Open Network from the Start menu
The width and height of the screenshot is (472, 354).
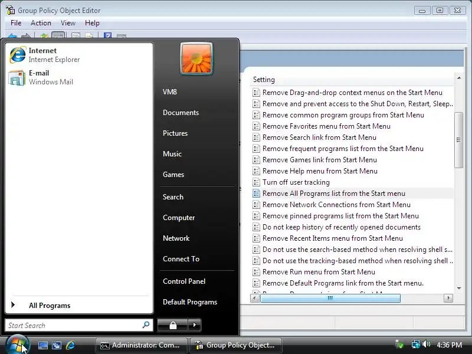176,238
